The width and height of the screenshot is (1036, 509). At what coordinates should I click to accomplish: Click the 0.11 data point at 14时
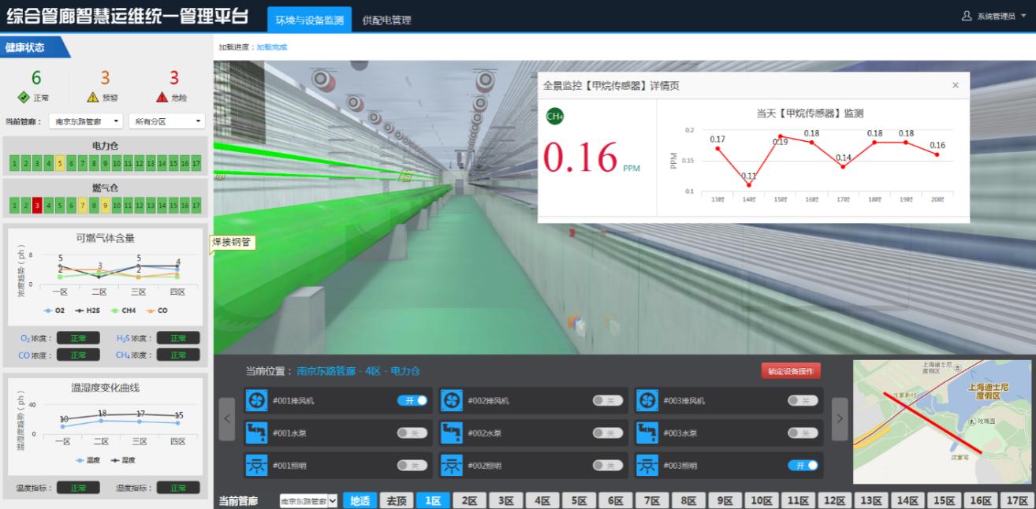tap(748, 184)
